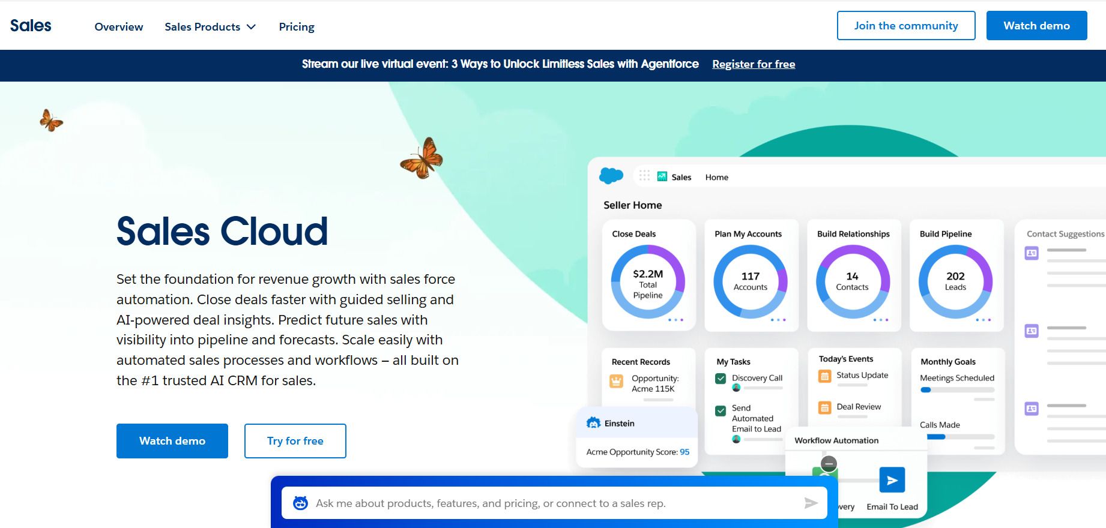Viewport: 1106px width, 528px height.
Task: Click the send arrow in the chat bar
Action: pyautogui.click(x=811, y=503)
